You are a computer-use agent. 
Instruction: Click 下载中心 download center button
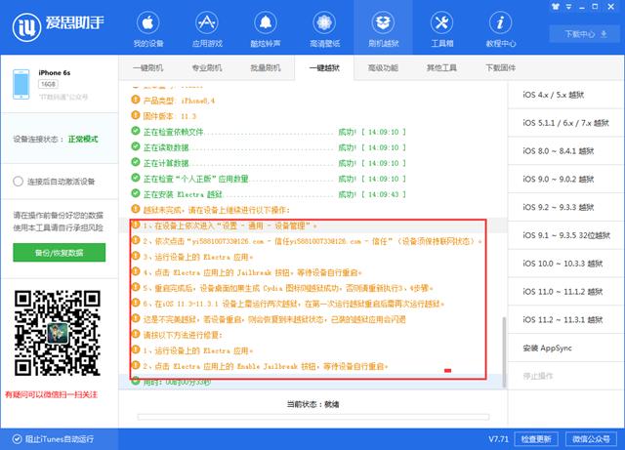tap(586, 34)
